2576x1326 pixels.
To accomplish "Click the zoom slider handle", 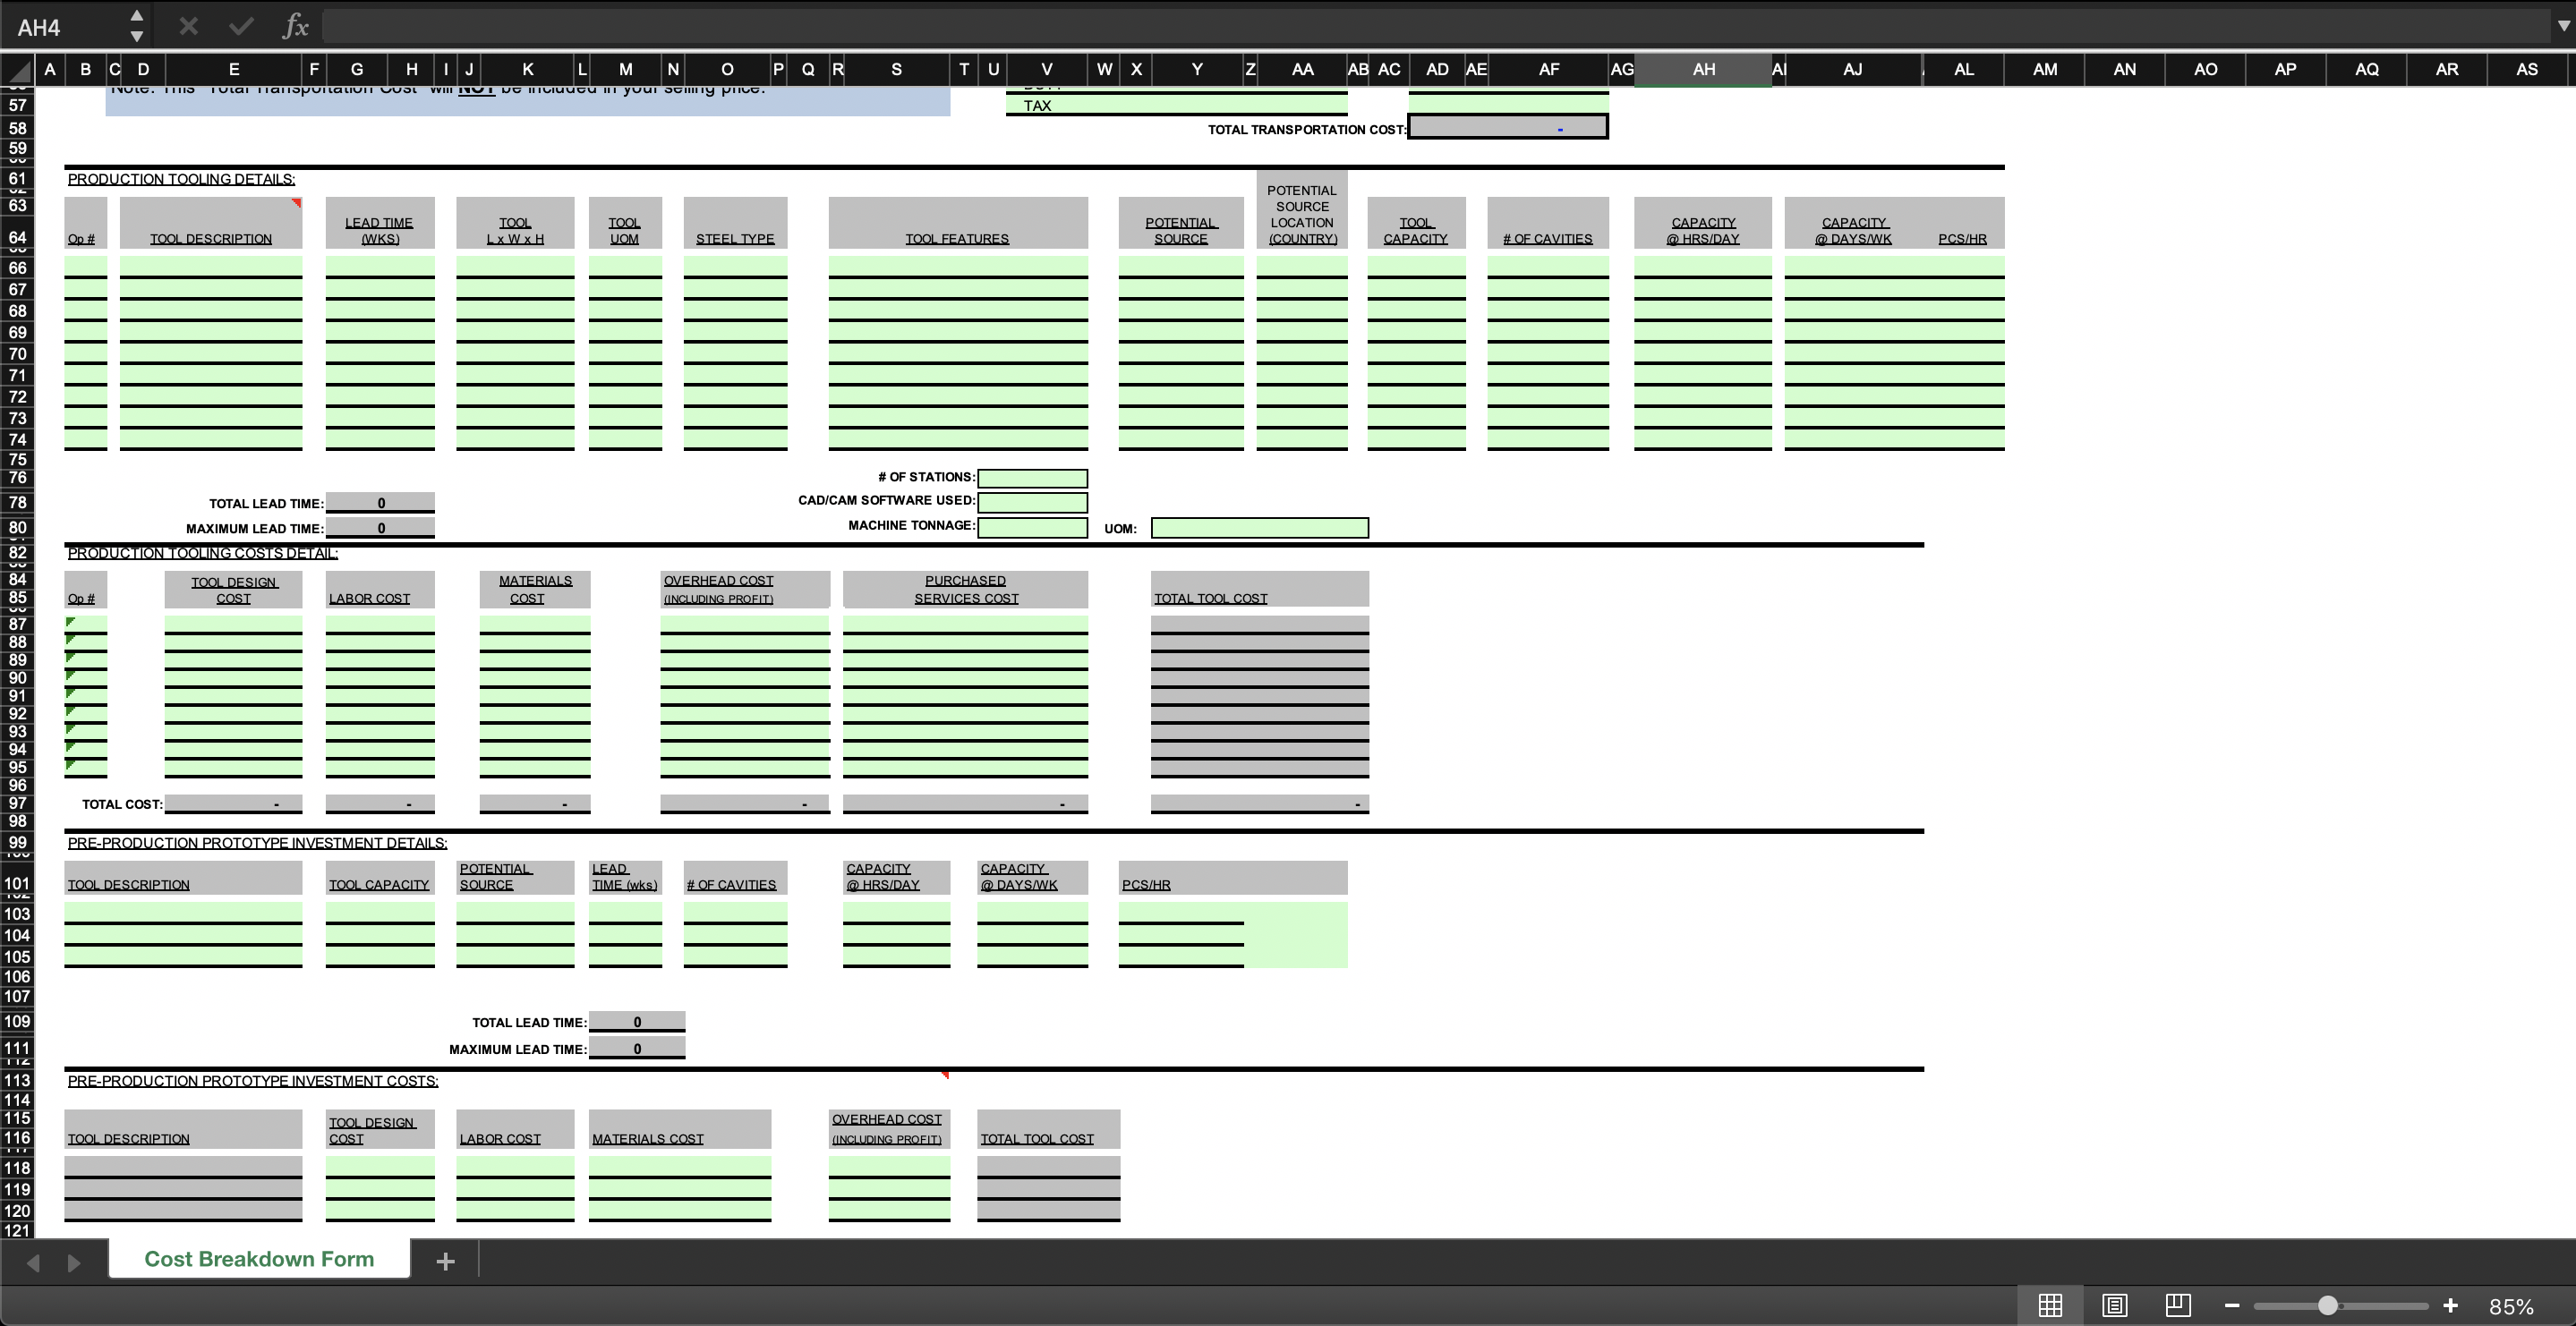I will [x=2328, y=1305].
